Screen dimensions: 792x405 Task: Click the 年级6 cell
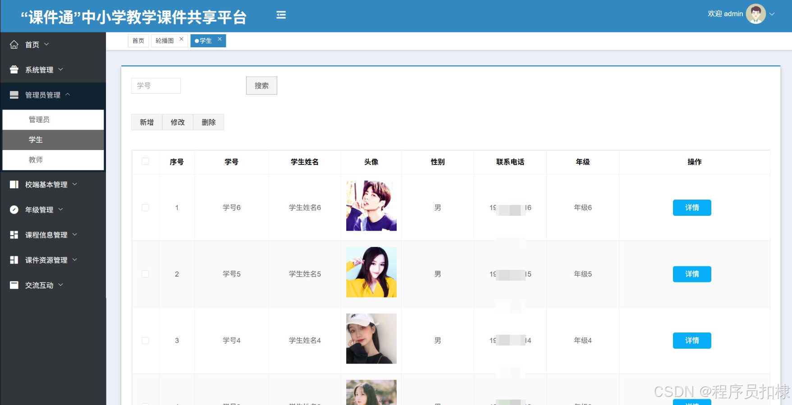click(583, 208)
